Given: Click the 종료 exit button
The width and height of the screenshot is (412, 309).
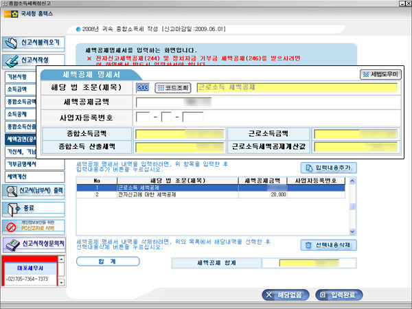Looking at the screenshot, I should coord(34,209).
